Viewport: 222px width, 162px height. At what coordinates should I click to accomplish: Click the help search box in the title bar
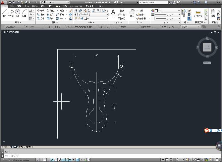pos(153,2)
